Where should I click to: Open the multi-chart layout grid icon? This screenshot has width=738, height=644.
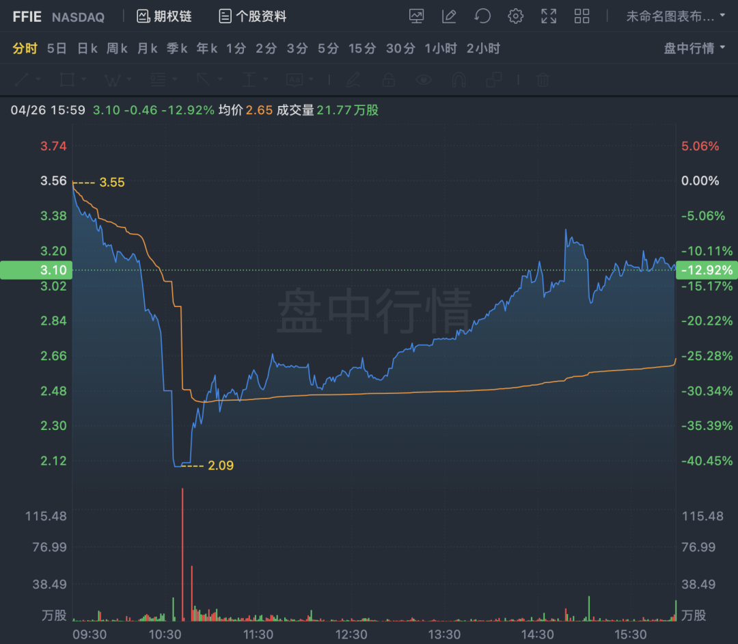pos(582,16)
